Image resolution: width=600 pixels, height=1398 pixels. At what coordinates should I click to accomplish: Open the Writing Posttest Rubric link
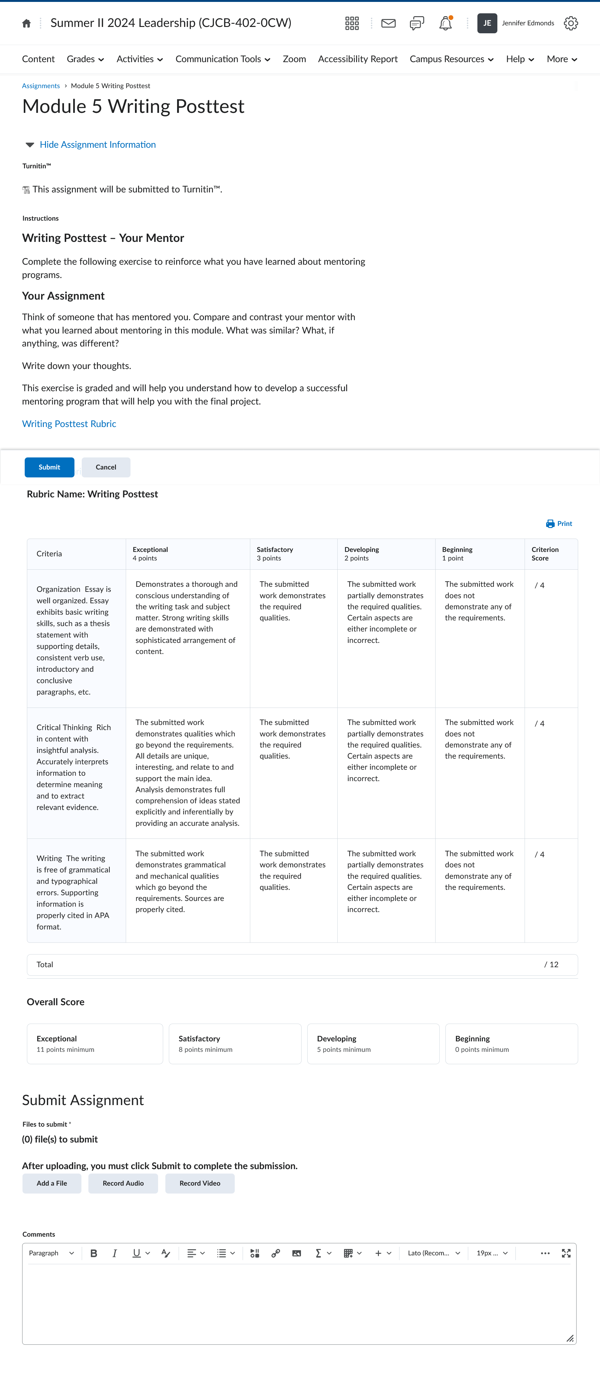click(69, 424)
